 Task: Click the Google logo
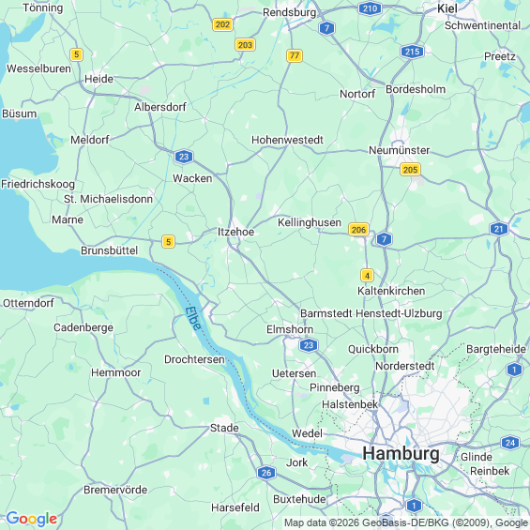point(32,519)
